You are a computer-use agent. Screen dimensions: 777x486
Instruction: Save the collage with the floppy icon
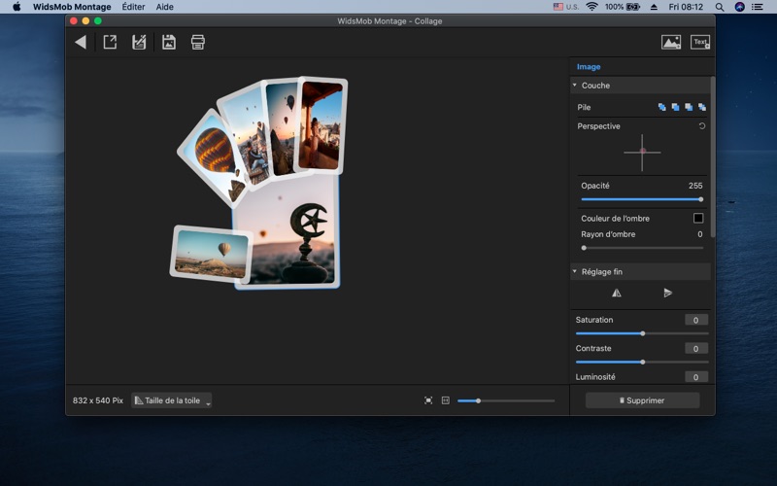(x=169, y=42)
